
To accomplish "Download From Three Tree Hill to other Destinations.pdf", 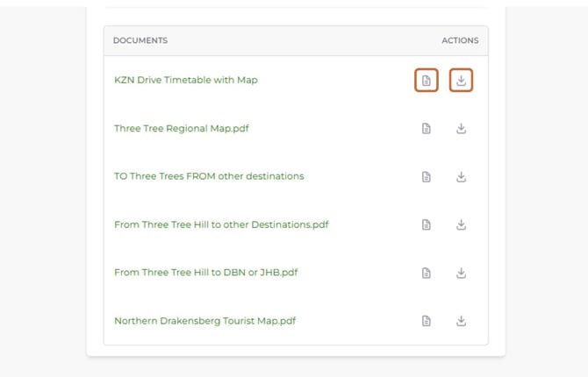I will 461,224.
